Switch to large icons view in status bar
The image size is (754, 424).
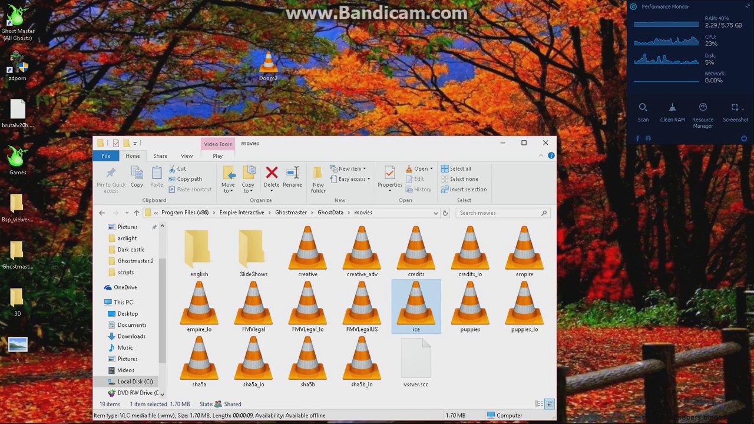click(x=549, y=404)
